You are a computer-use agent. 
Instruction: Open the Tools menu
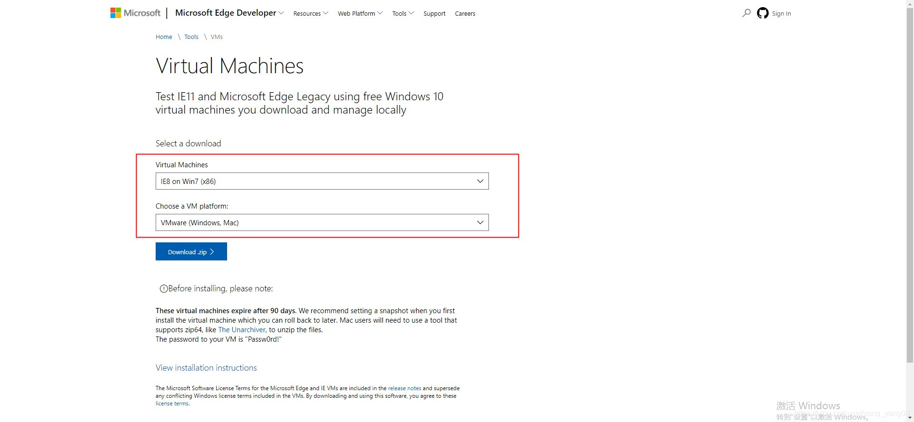[x=403, y=13]
